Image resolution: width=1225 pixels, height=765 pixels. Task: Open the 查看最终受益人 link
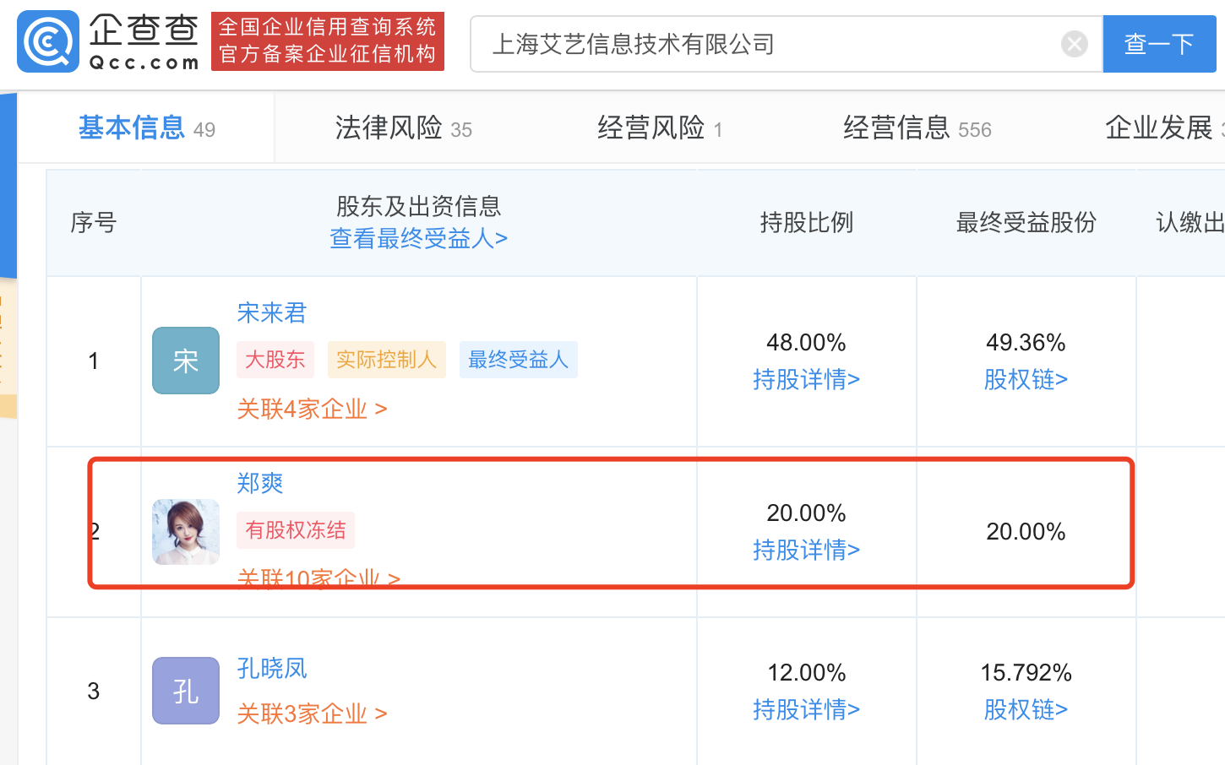(418, 239)
